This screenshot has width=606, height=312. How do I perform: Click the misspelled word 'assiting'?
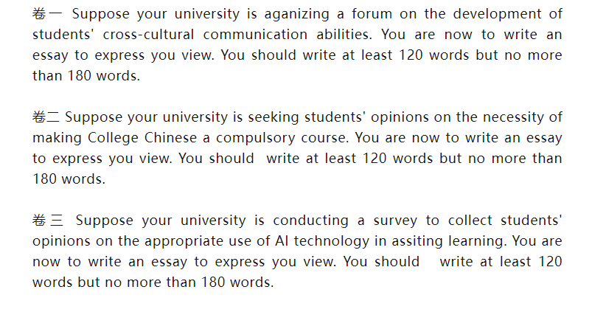(417, 241)
